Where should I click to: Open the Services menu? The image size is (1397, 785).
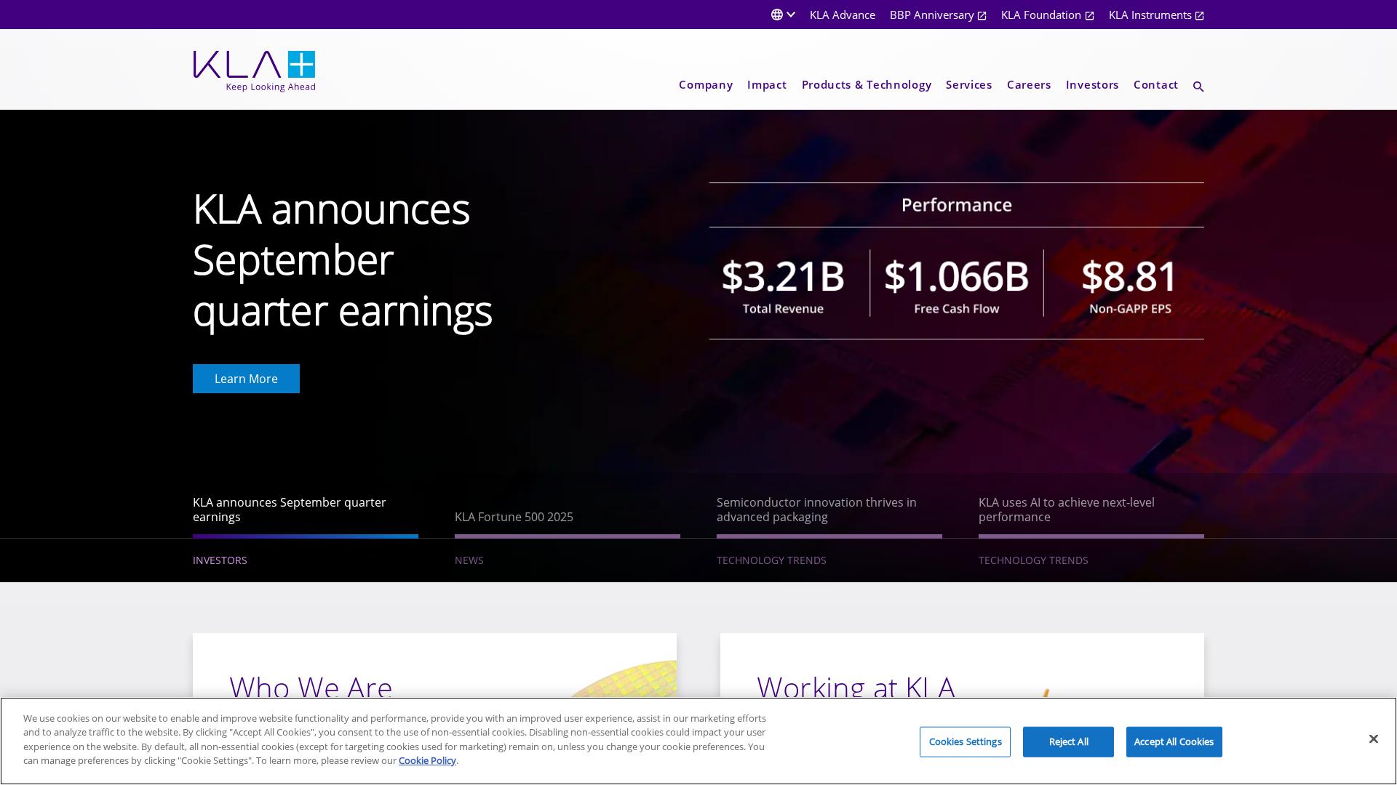click(x=968, y=85)
